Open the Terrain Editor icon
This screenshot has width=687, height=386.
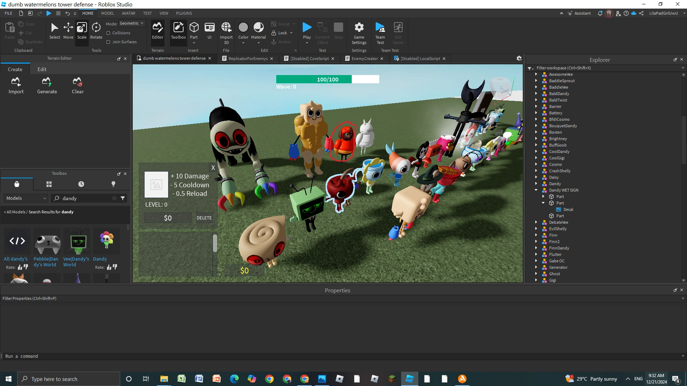(157, 31)
